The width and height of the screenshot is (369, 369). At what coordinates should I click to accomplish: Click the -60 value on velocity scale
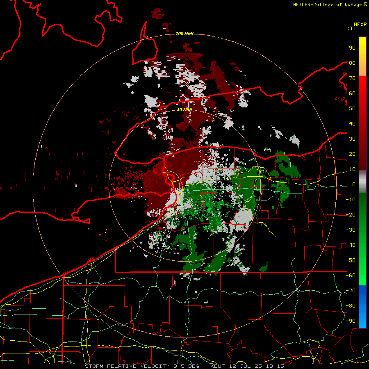tap(351, 276)
